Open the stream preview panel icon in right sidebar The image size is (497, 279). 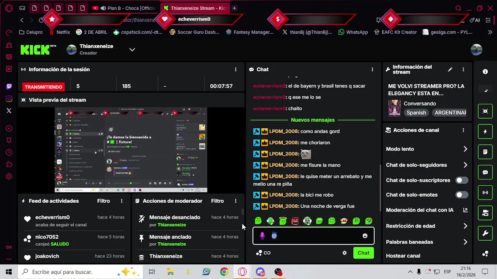[485, 111]
